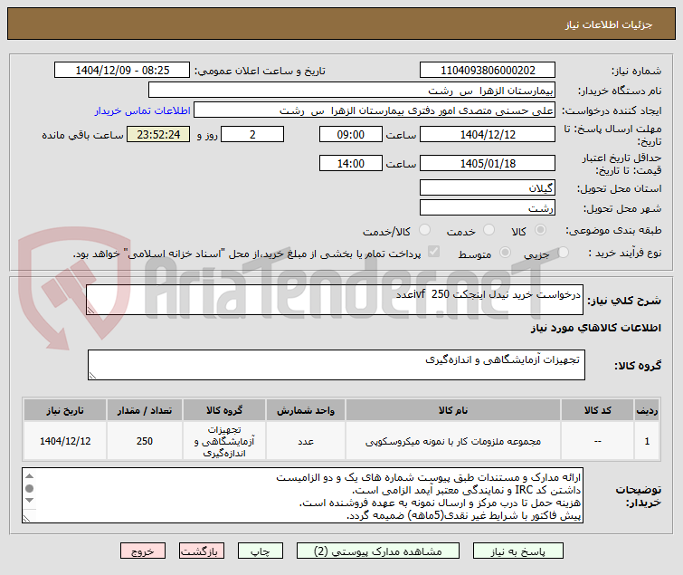The width and height of the screenshot is (683, 575).
Task: Click the price validity date 1405/01/18 field
Action: pos(487,163)
